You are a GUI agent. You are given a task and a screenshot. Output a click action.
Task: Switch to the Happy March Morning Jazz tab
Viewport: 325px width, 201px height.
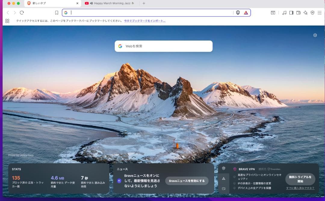point(111,3)
